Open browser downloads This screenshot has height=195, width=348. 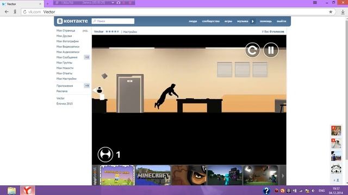pos(343,12)
